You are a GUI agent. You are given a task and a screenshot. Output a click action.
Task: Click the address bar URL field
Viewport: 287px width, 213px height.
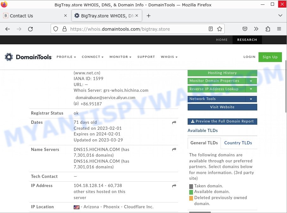point(137,29)
